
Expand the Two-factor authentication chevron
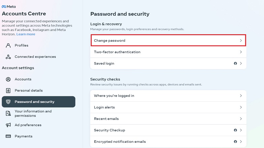point(241,52)
